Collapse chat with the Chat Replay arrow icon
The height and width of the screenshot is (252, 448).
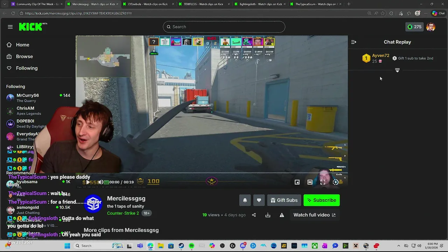[354, 42]
